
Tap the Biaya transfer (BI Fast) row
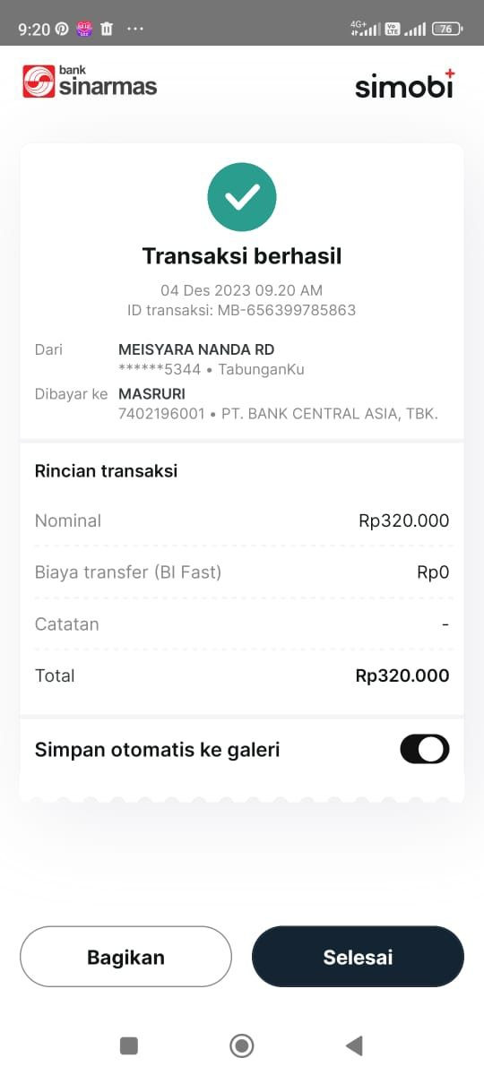point(242,572)
